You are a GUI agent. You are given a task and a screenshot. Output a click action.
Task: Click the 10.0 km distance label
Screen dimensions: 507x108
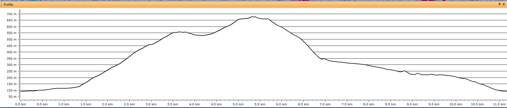pos(456,104)
